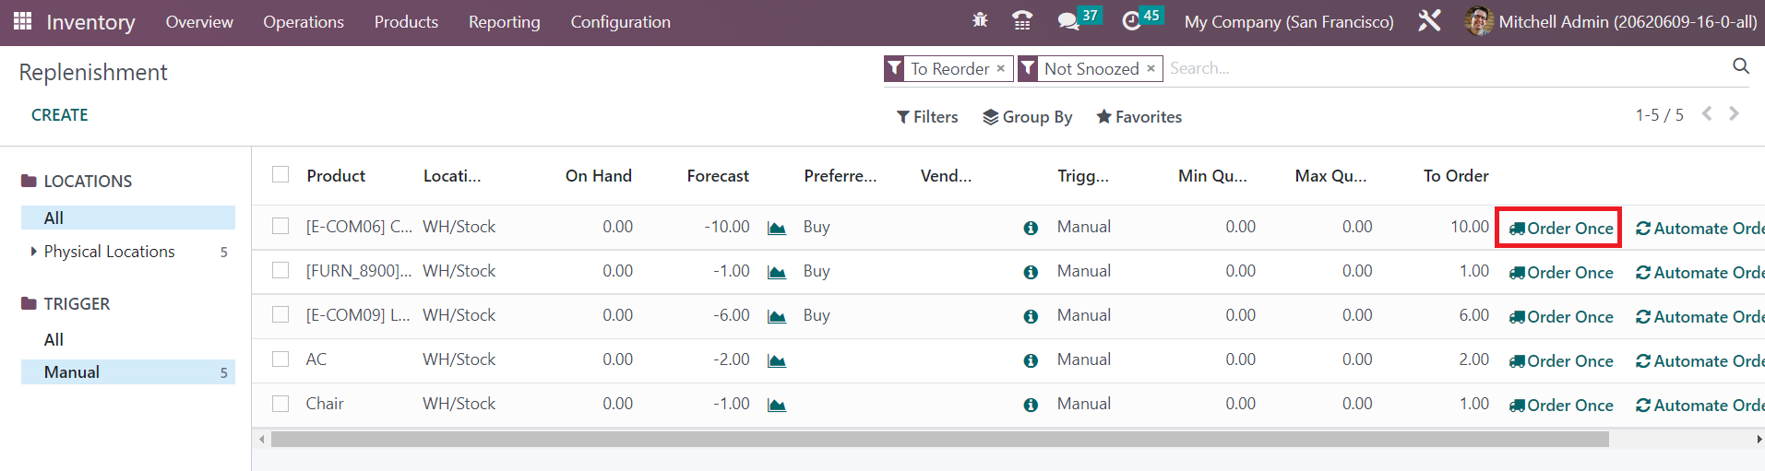The width and height of the screenshot is (1765, 471).
Task: Click the CREATE button
Action: tap(60, 115)
